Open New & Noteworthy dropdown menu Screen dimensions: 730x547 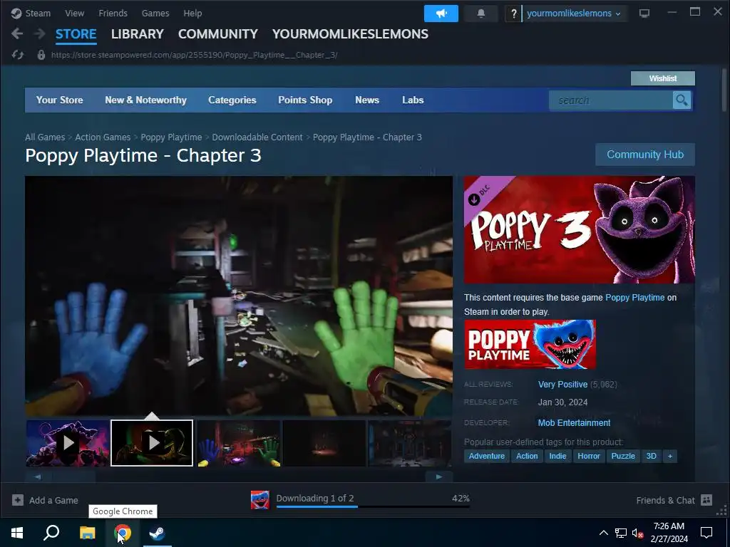point(145,100)
